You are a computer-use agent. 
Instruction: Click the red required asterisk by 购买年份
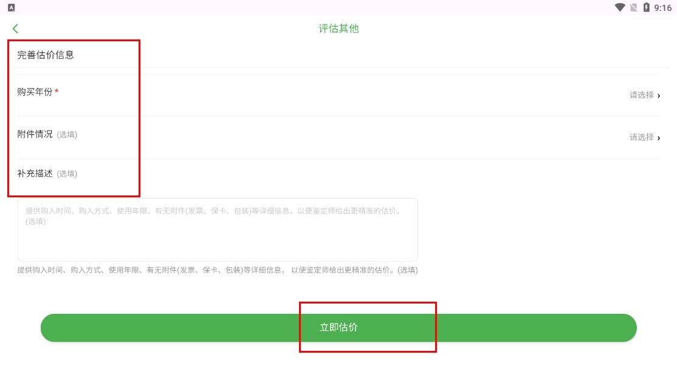(x=57, y=92)
